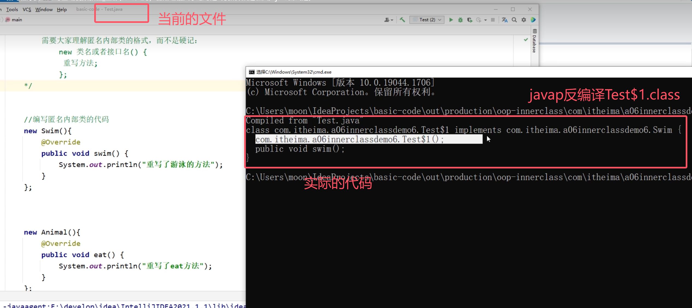Viewport: 692px width, 308px height.
Task: Open the Help menu
Action: (x=62, y=10)
